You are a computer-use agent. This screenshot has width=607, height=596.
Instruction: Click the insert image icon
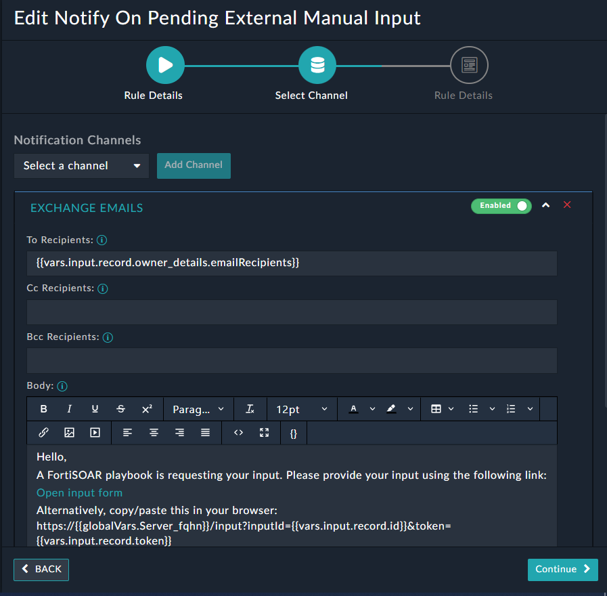coord(69,433)
